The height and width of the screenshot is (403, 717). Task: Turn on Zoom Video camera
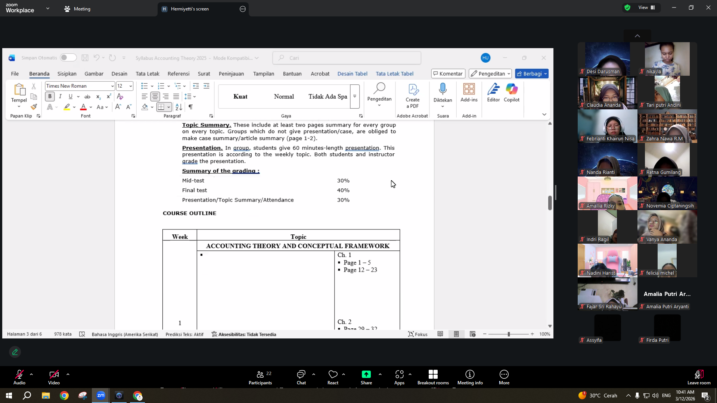pos(54,377)
